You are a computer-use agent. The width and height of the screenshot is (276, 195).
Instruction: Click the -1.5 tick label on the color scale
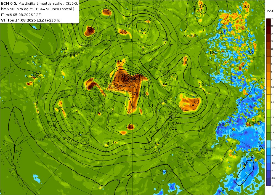(273, 163)
